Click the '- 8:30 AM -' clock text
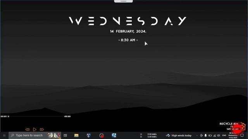This screenshot has height=139, width=248. coord(128,40)
